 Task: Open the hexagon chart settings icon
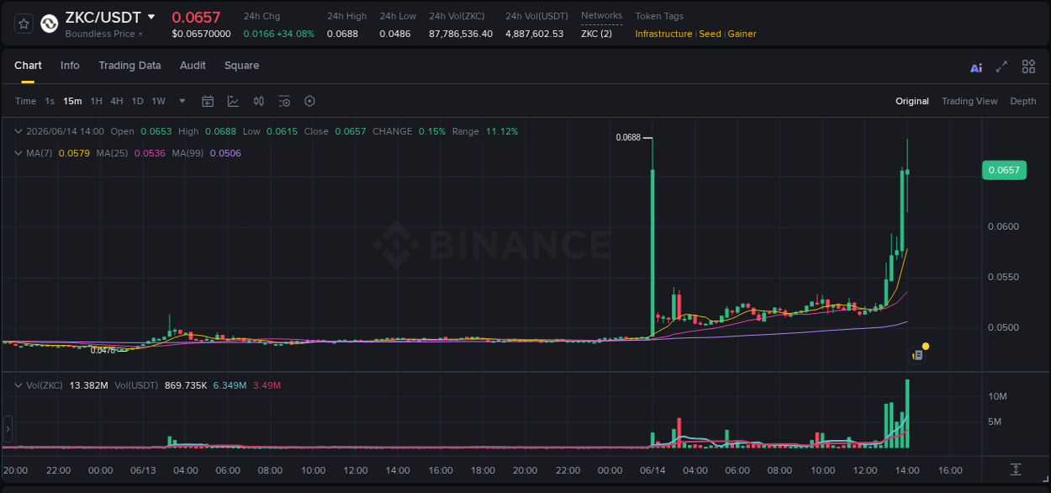coord(309,101)
